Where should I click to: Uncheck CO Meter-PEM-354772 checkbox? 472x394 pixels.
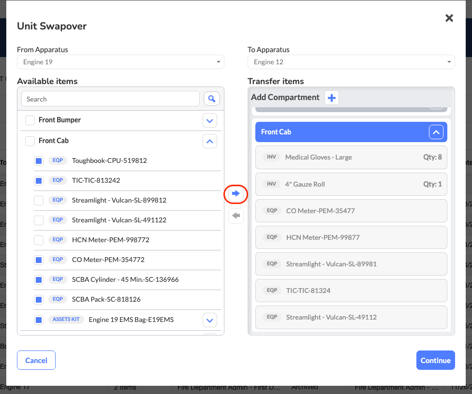[x=39, y=260]
